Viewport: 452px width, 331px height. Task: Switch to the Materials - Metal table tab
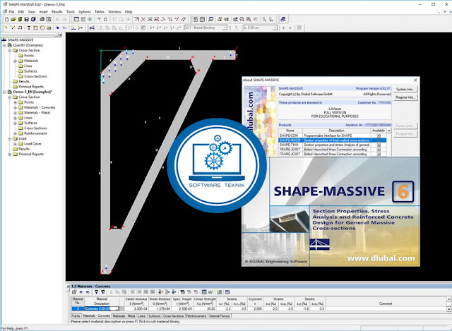(x=124, y=316)
